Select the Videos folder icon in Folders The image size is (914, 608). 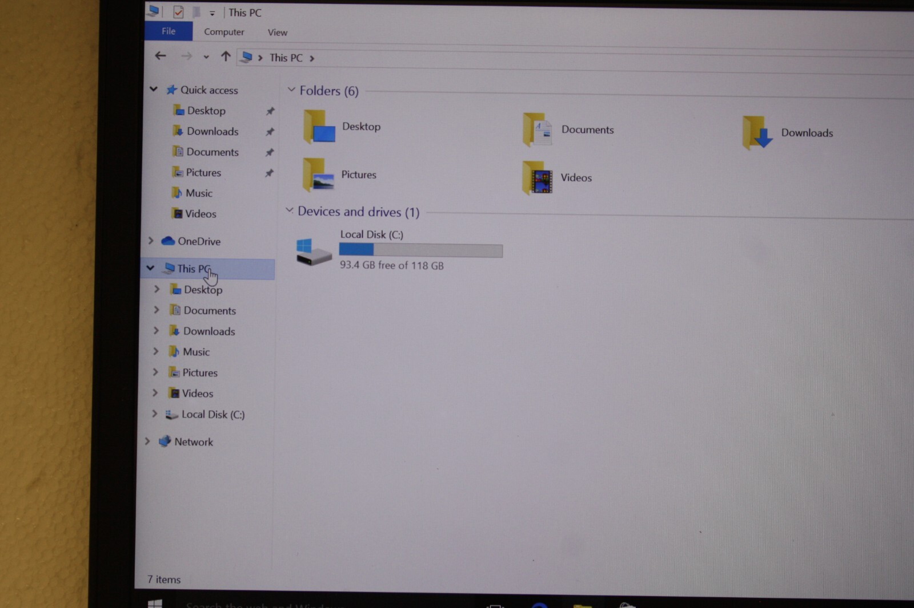click(x=537, y=177)
